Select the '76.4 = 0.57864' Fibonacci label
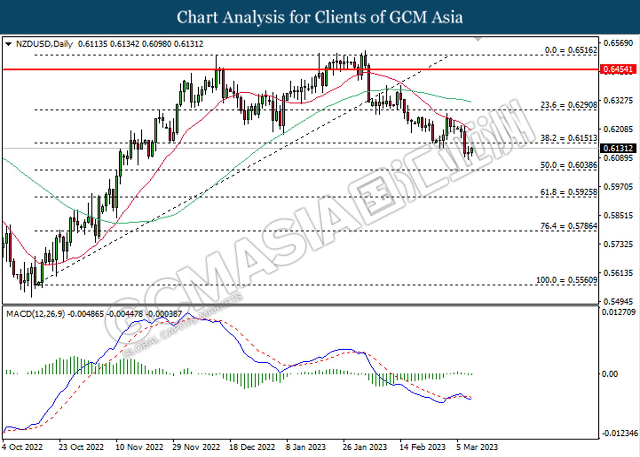 569,226
